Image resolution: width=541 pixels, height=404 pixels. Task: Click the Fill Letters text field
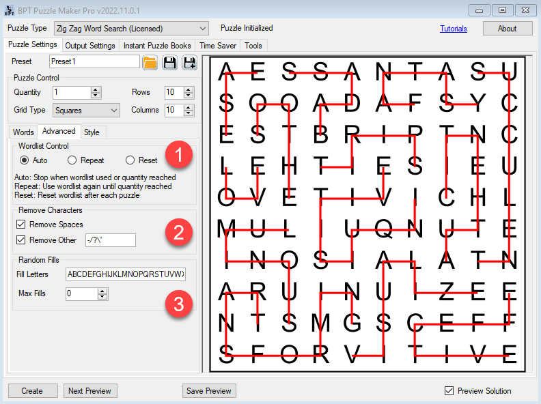pyautogui.click(x=125, y=274)
